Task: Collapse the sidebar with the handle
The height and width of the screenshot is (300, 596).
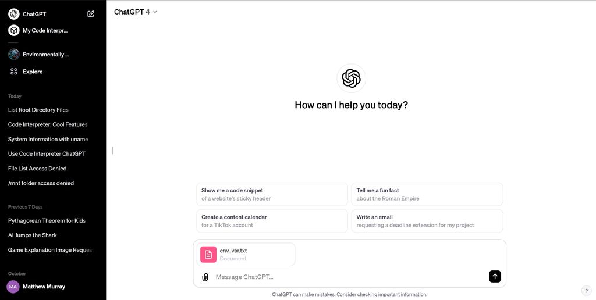Action: [112, 151]
